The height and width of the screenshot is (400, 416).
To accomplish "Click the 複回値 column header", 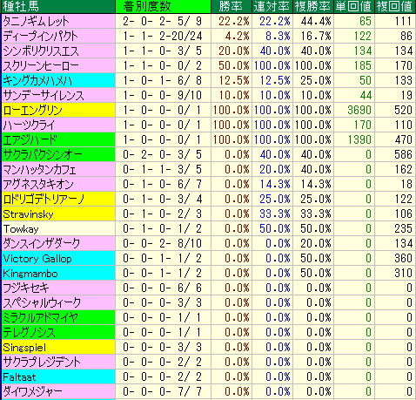I will (395, 6).
